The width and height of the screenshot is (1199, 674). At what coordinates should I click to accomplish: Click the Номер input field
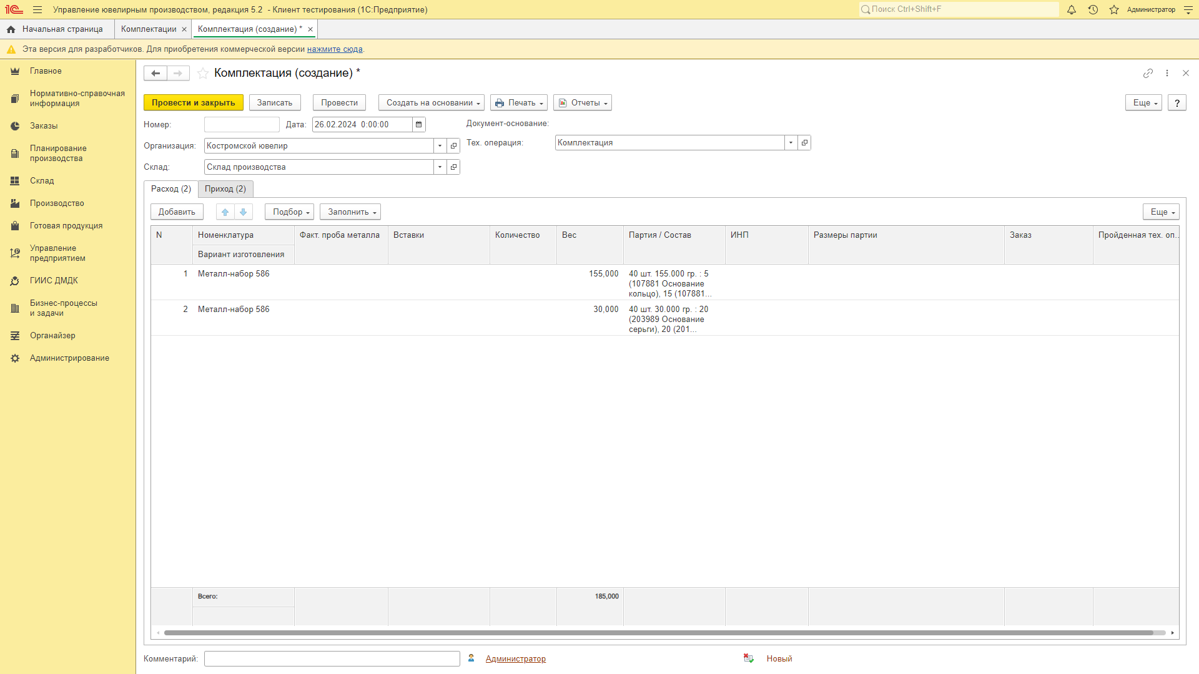click(x=242, y=124)
